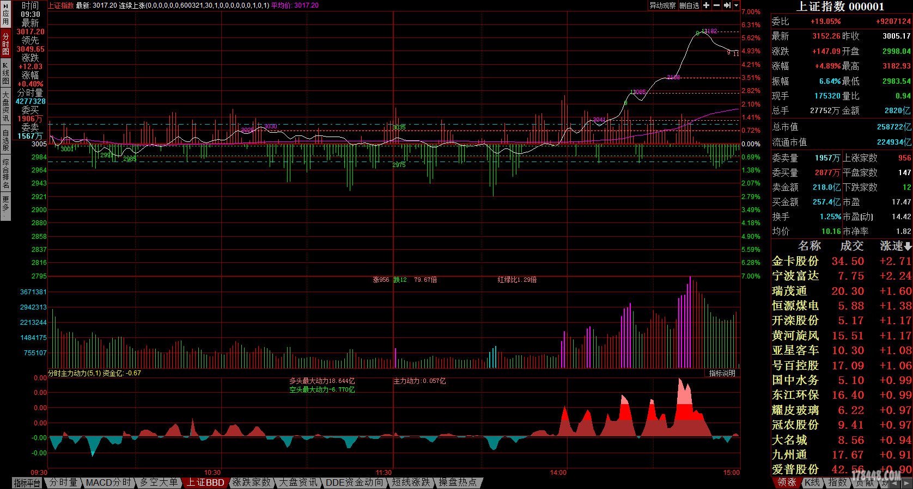Viewport: 913px width, 489px height.
Task: Select the 上证BBD indicator tab
Action: (205, 482)
